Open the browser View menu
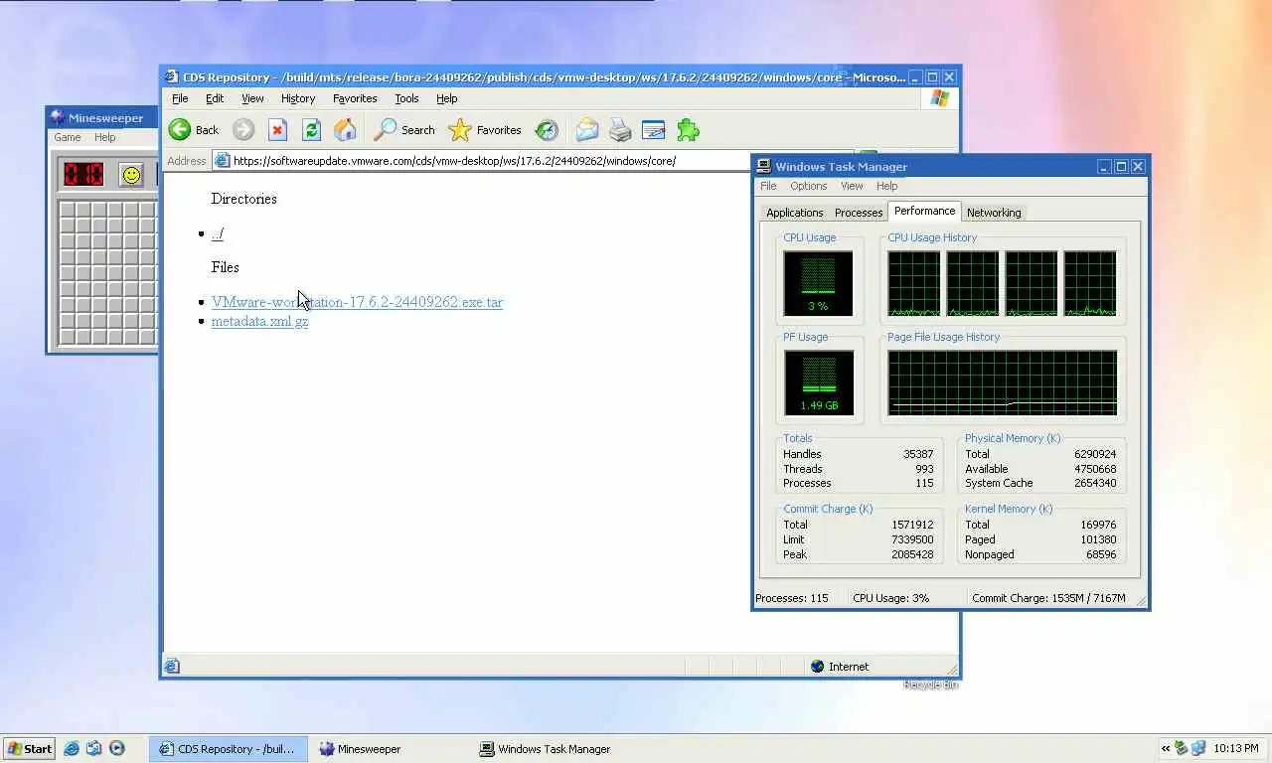Viewport: 1272px width, 763px height. tap(252, 98)
